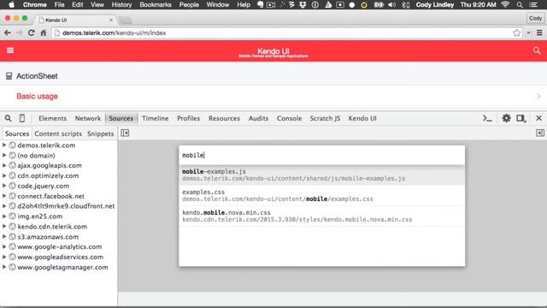Open the People menu in menu bar
The image size is (547, 308).
tap(189, 4)
